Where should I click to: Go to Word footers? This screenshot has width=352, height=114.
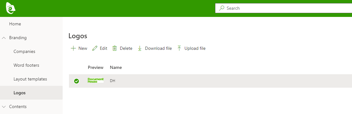[x=26, y=65]
